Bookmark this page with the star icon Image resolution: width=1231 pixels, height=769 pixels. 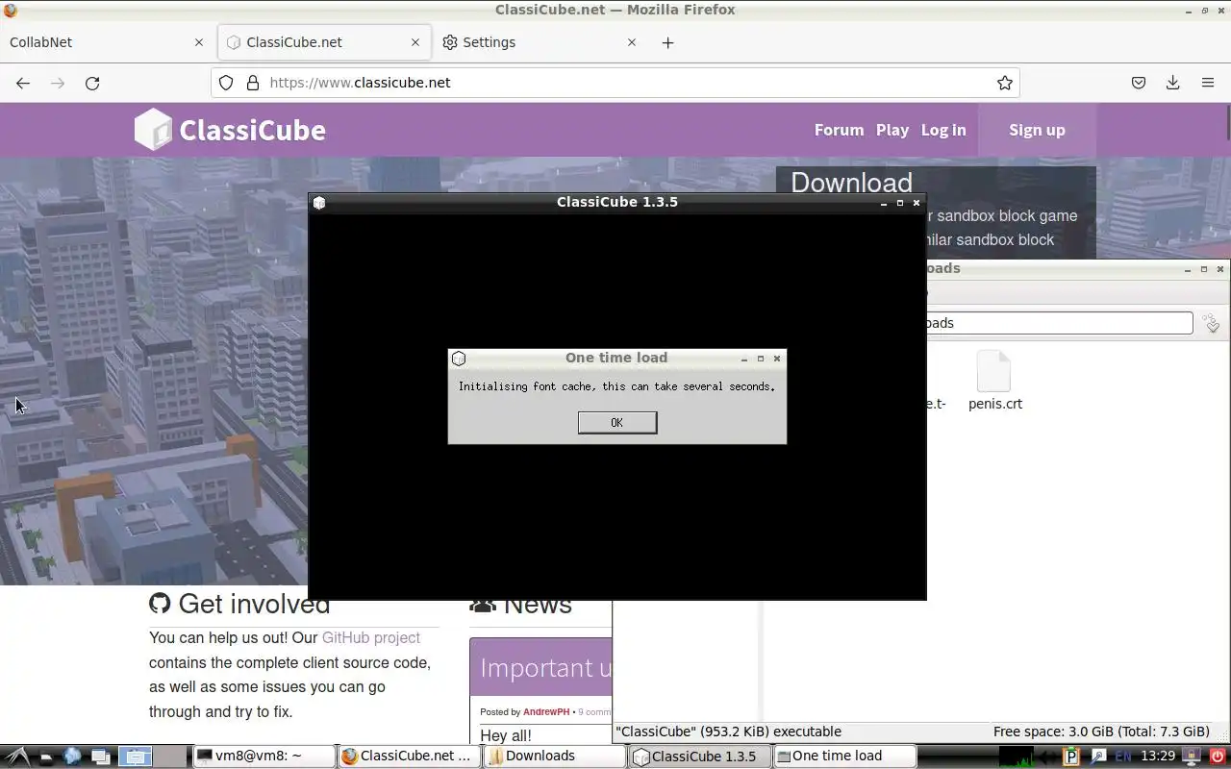(1005, 83)
